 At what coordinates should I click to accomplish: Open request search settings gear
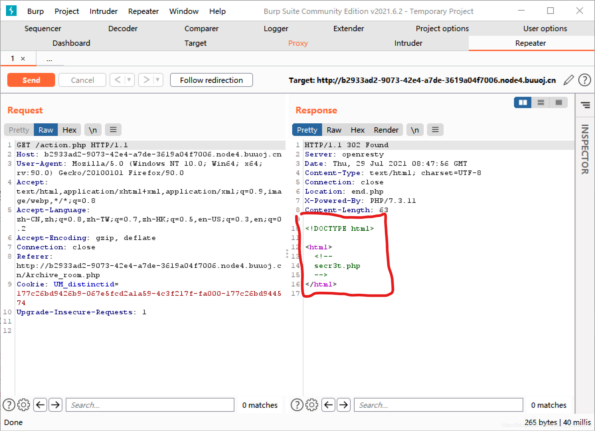(x=24, y=405)
